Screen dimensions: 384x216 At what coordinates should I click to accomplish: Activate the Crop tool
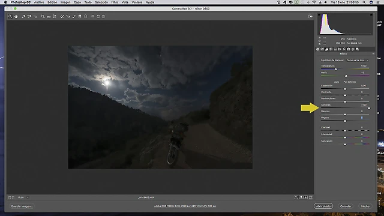pos(43,16)
